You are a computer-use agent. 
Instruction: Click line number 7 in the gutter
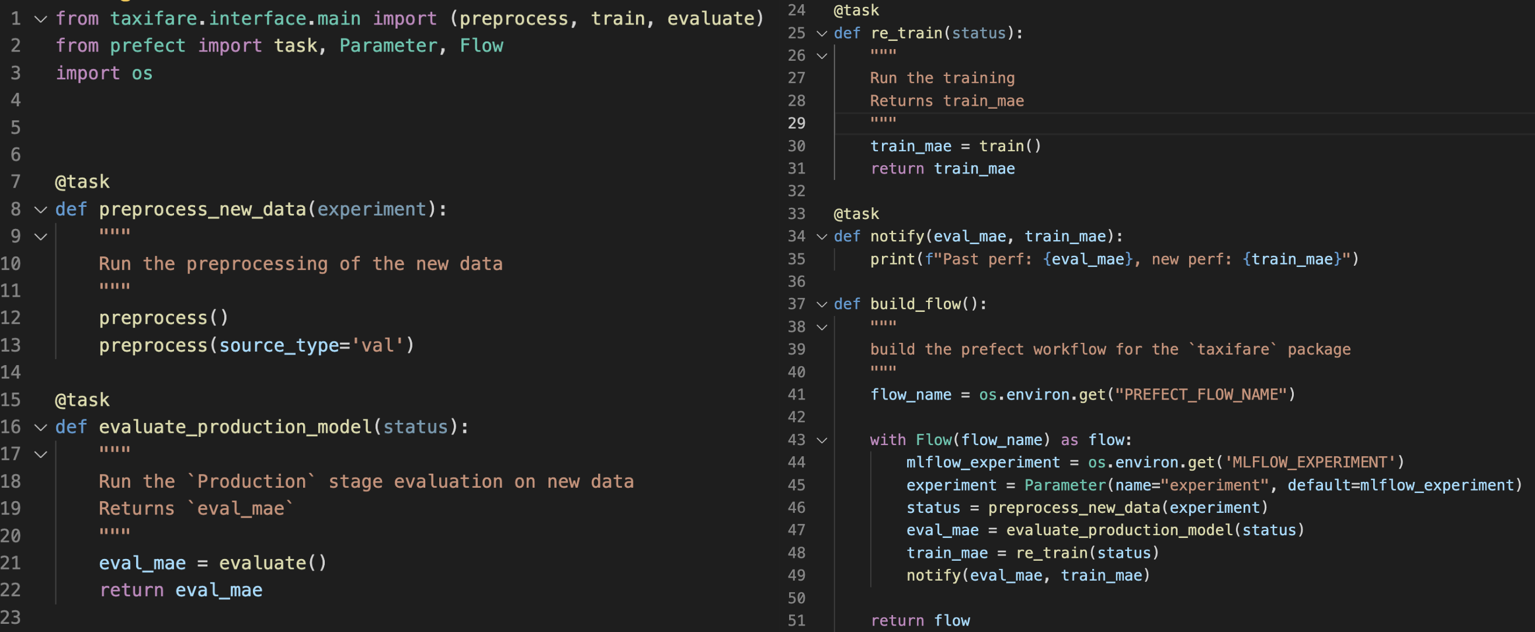[16, 182]
